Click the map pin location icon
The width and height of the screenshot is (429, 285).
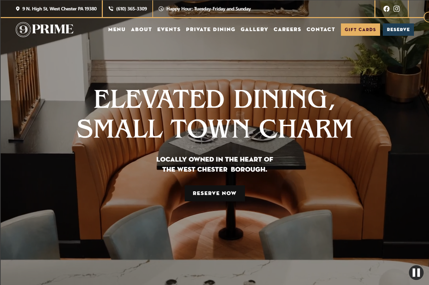pos(18,9)
